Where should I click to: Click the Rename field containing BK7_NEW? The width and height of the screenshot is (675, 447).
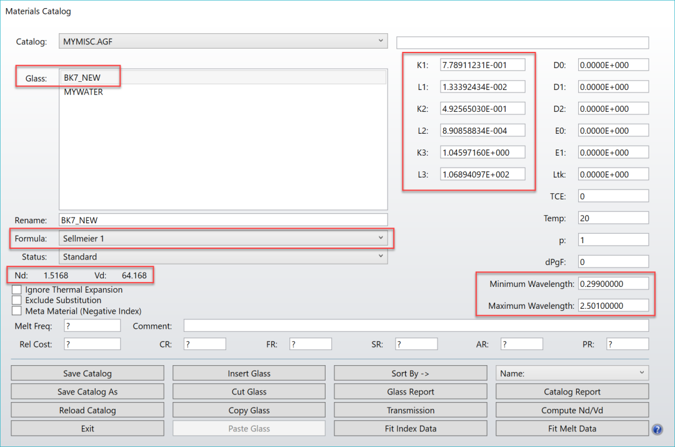223,220
